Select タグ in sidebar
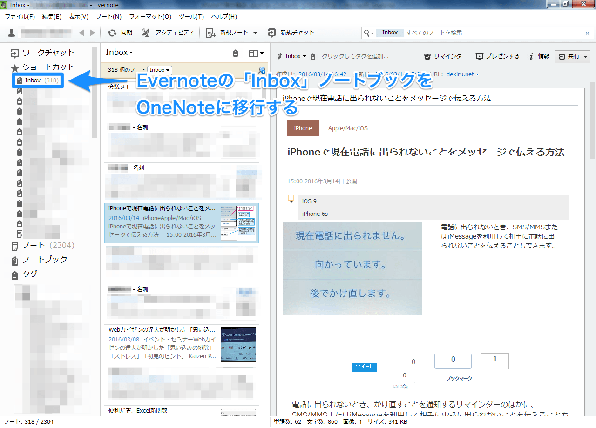Screen dimensions: 596x428 click(x=24, y=274)
